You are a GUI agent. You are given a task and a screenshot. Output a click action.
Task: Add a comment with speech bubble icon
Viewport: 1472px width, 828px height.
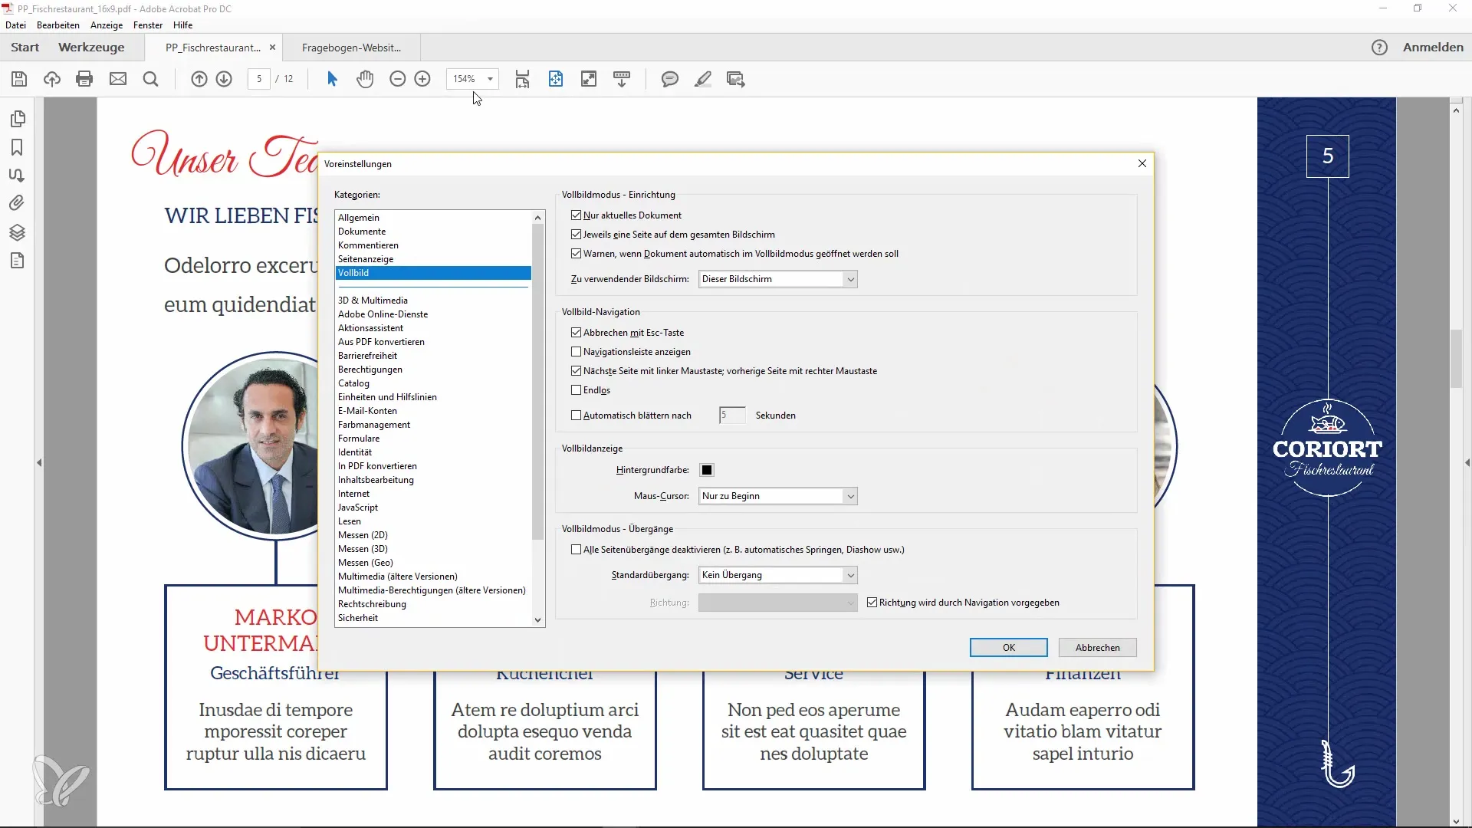tap(669, 79)
